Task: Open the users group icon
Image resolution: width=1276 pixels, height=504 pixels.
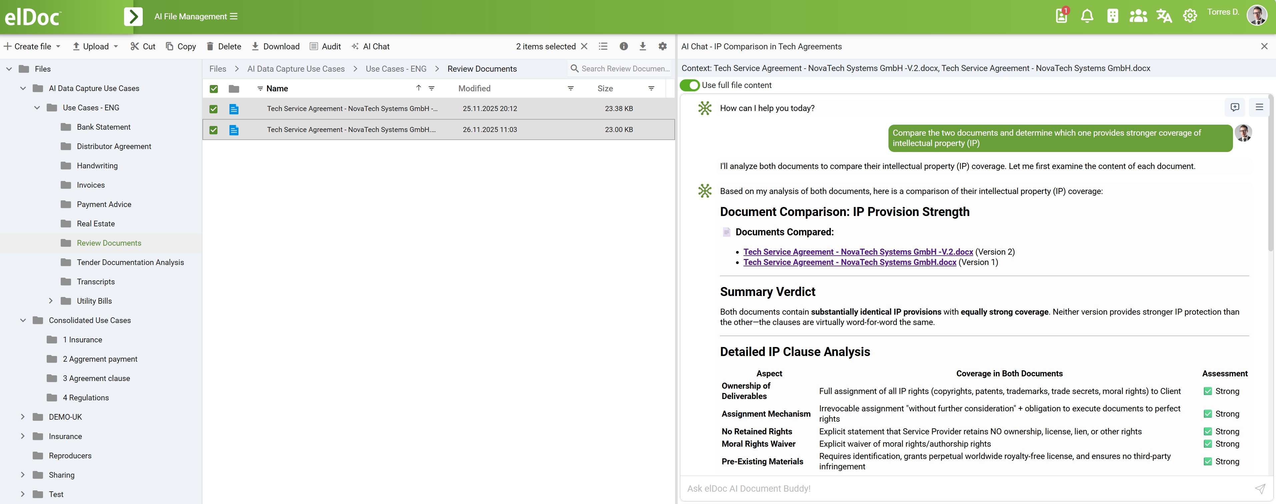Action: 1138,16
